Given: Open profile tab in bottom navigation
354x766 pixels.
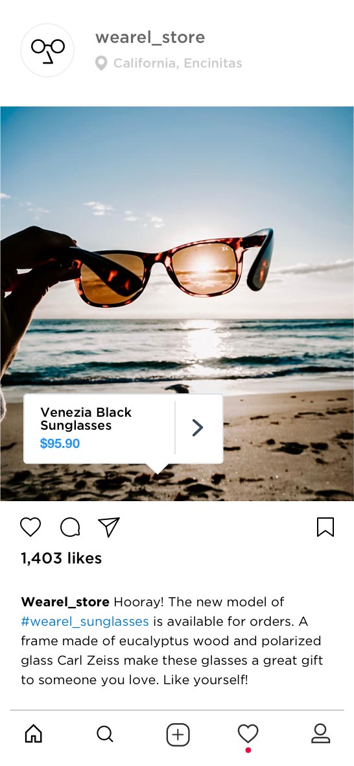Looking at the screenshot, I should coord(320,734).
